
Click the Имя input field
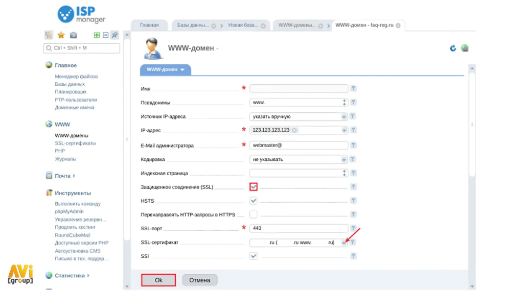coord(299,88)
